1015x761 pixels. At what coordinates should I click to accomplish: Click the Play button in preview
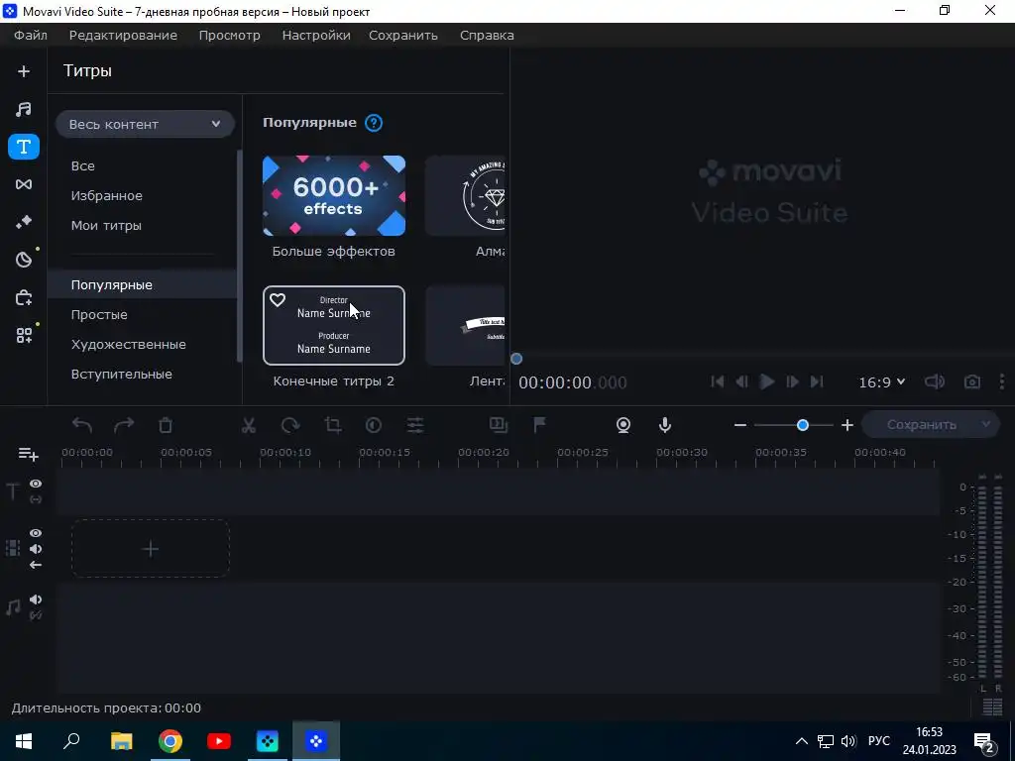[x=766, y=381]
